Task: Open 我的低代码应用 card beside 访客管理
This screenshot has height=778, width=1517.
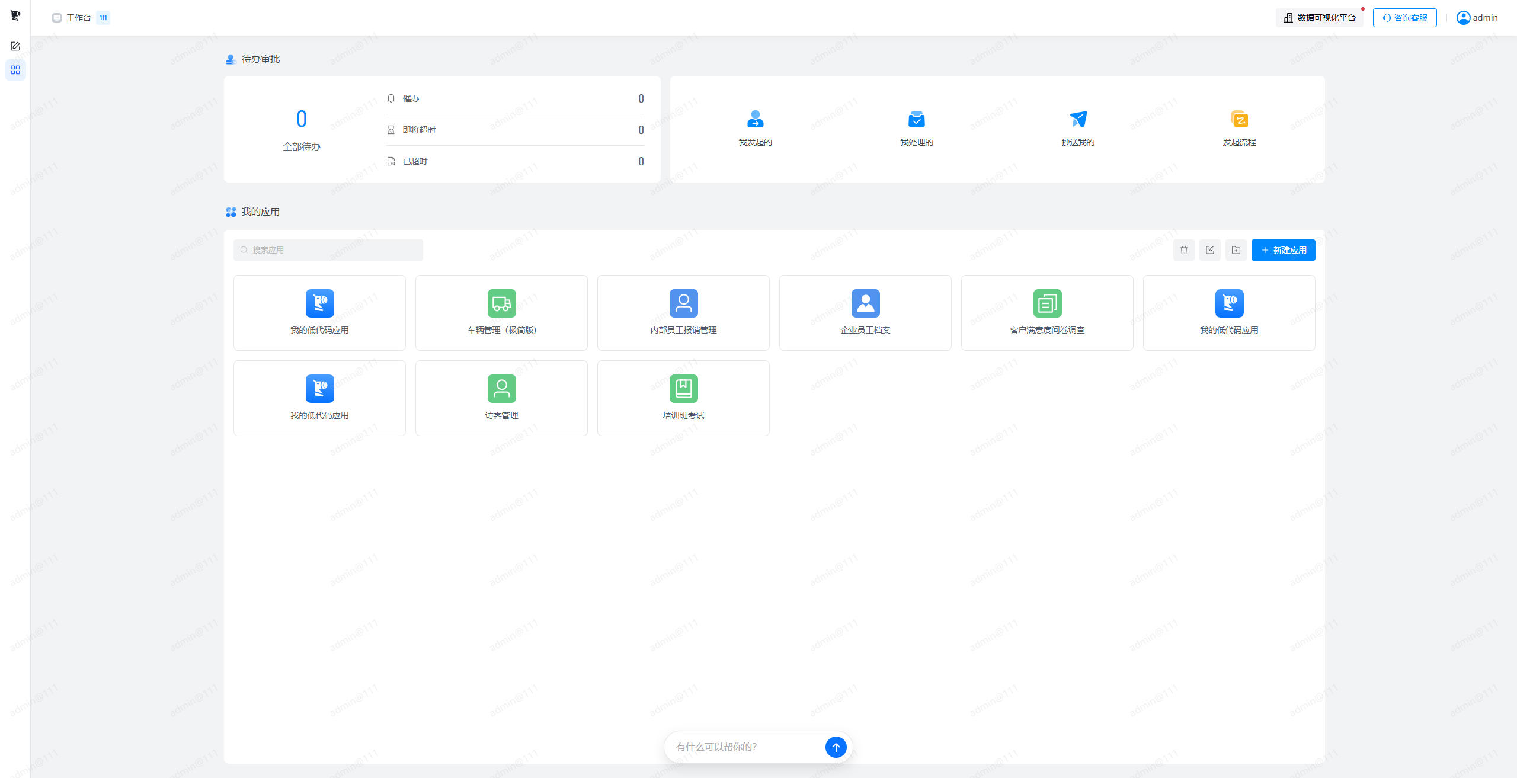Action: (320, 398)
